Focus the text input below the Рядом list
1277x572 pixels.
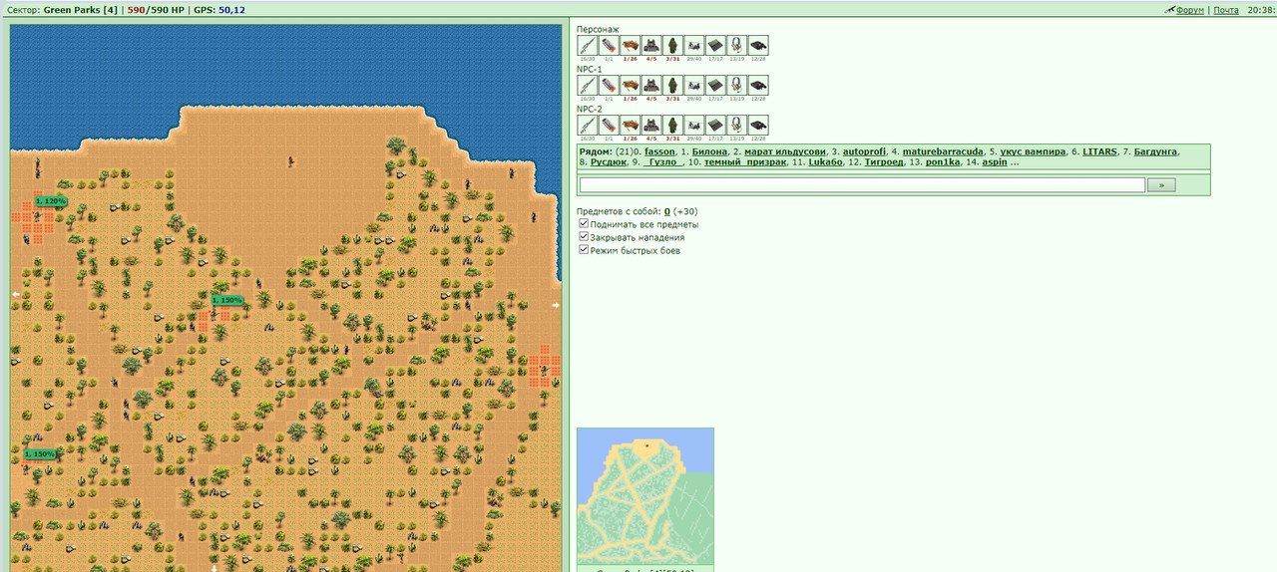tap(862, 184)
